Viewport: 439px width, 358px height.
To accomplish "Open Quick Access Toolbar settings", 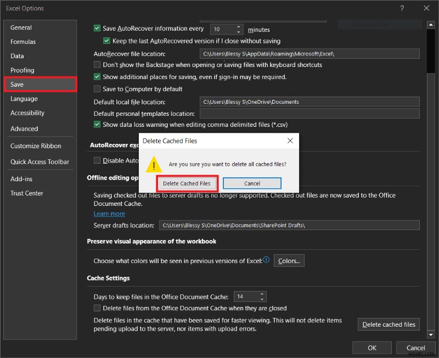I will [40, 162].
